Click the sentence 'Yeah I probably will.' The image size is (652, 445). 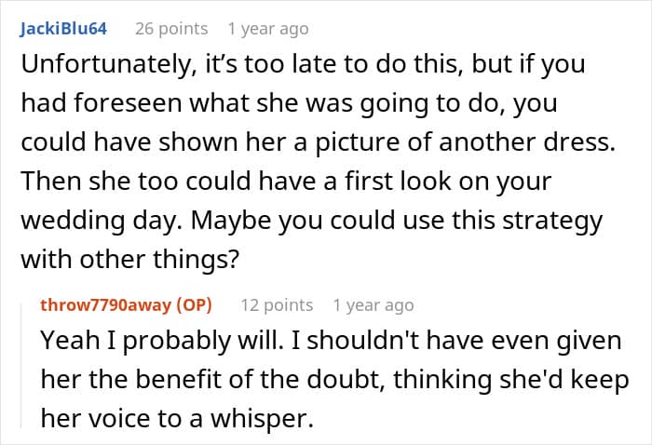[162, 341]
